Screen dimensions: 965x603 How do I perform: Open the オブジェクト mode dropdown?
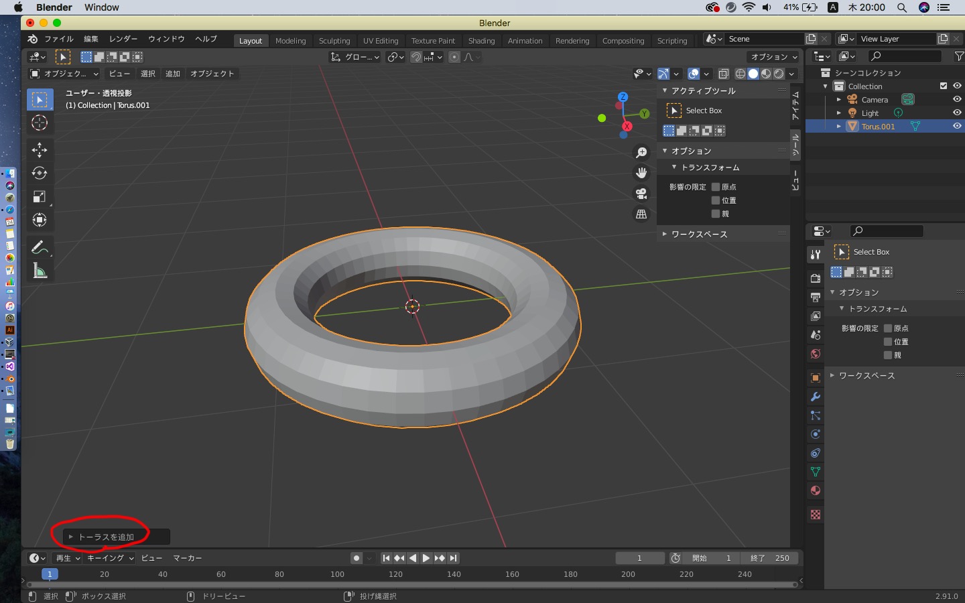click(64, 74)
